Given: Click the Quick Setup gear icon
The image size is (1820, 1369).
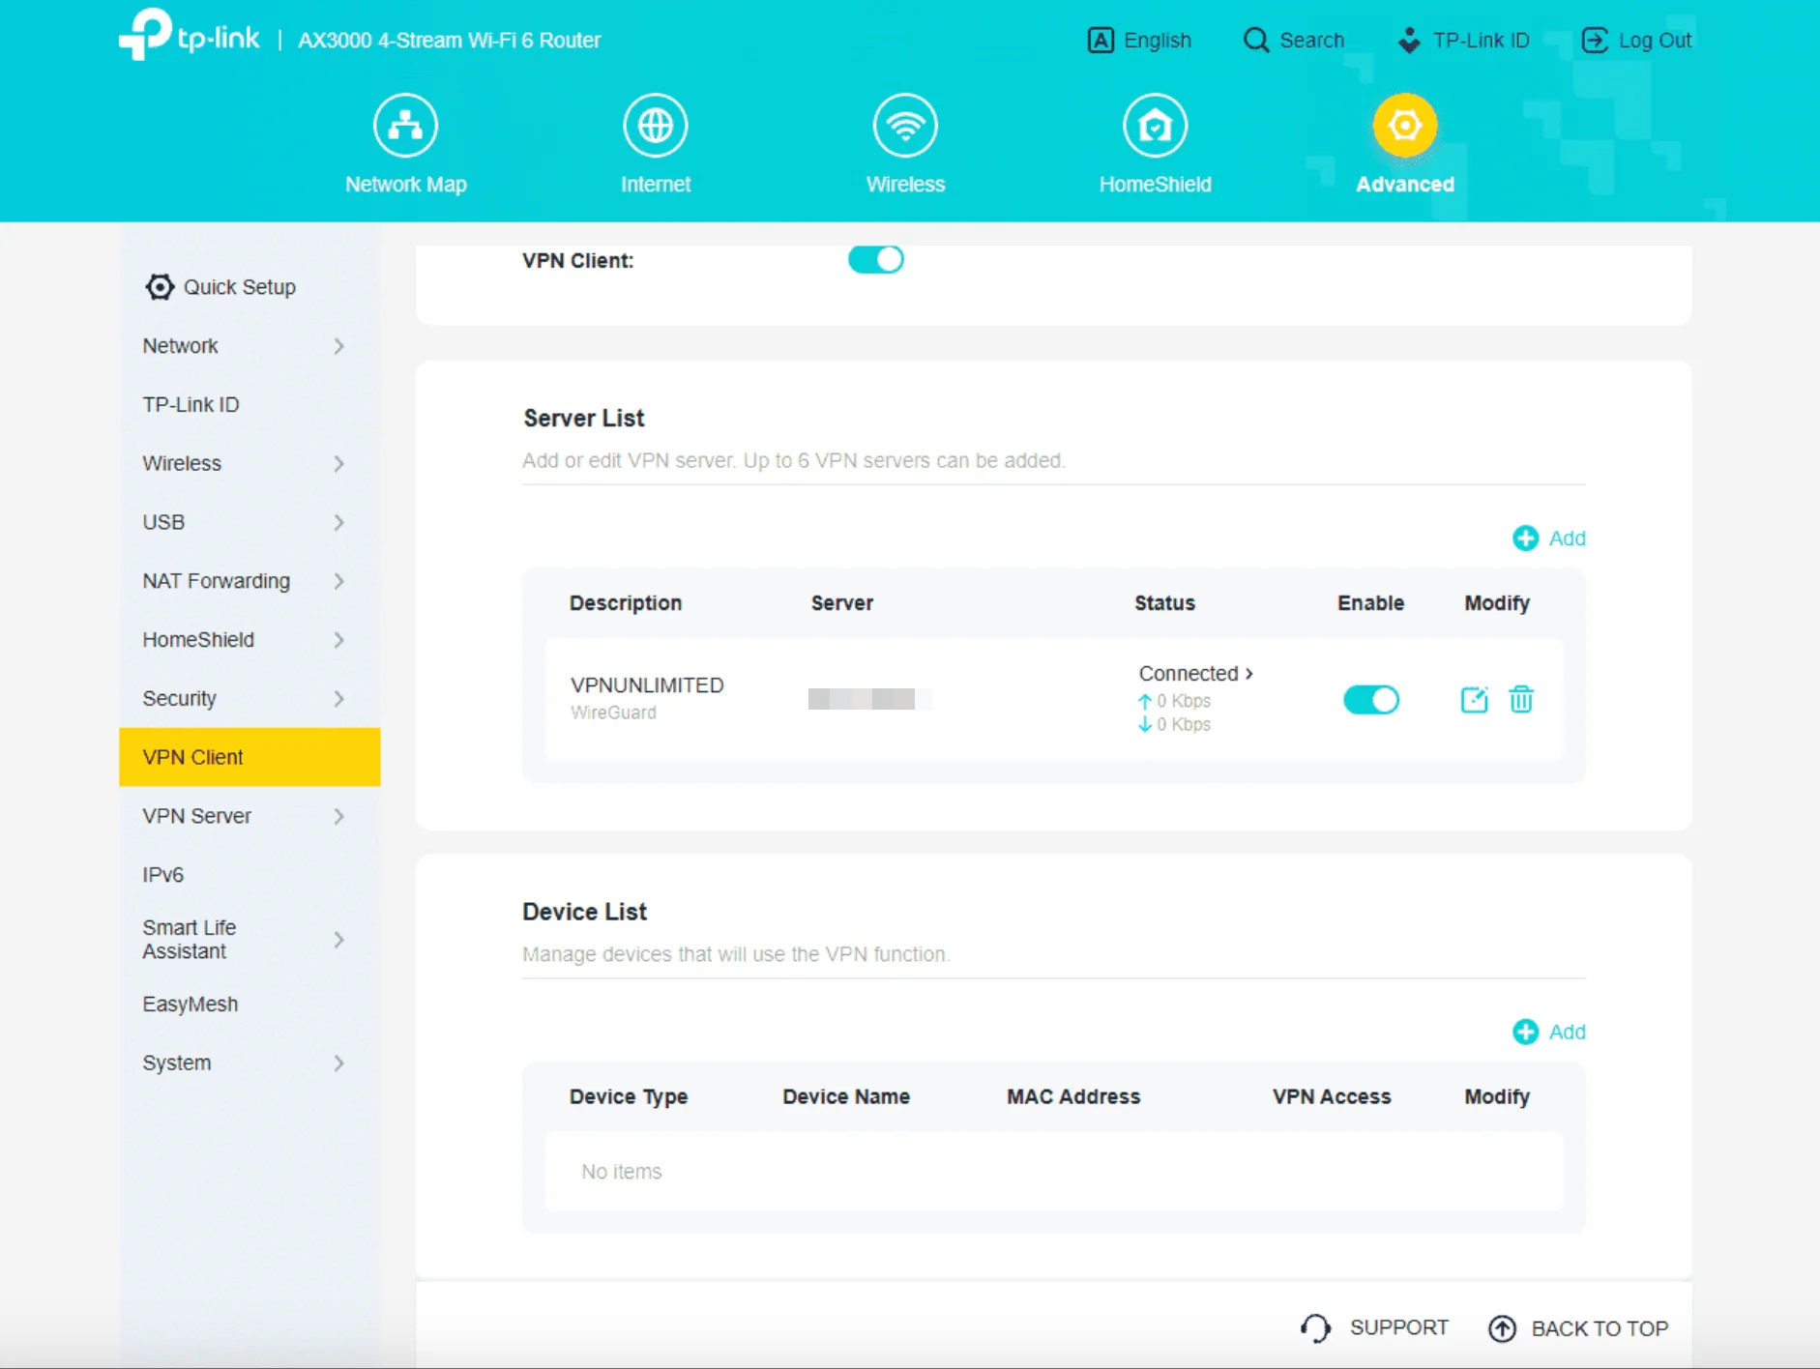Looking at the screenshot, I should pyautogui.click(x=160, y=287).
